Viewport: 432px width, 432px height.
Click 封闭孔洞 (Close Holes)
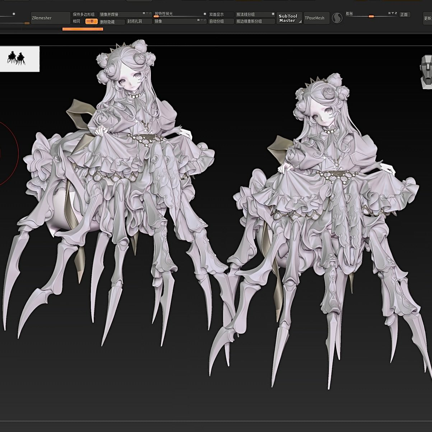tap(139, 22)
